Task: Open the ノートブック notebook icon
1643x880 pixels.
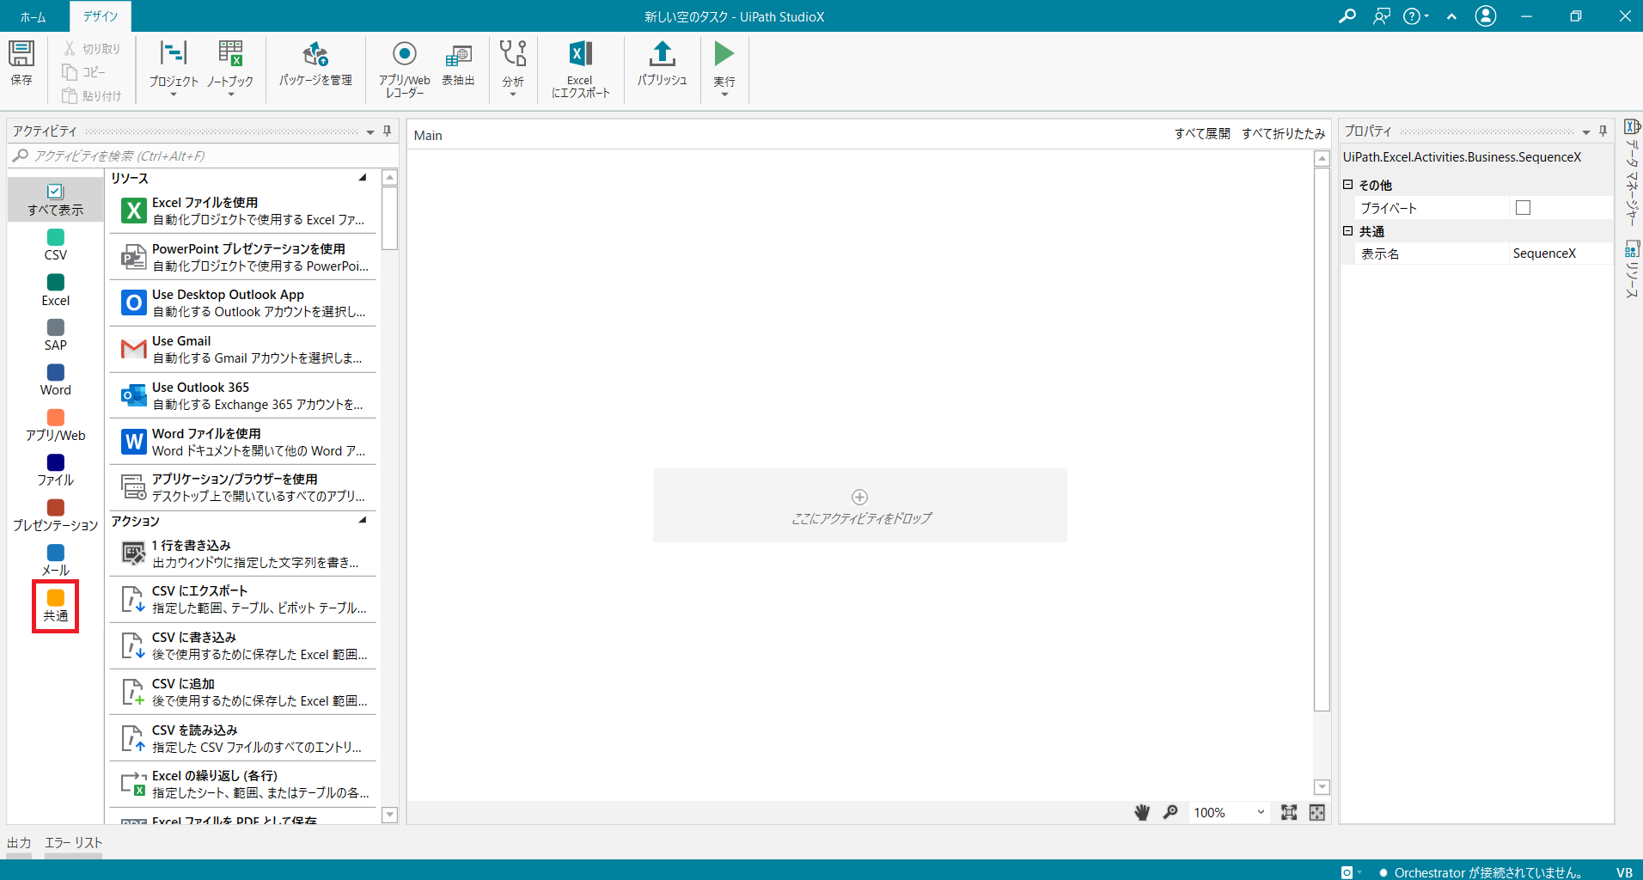Action: (230, 53)
